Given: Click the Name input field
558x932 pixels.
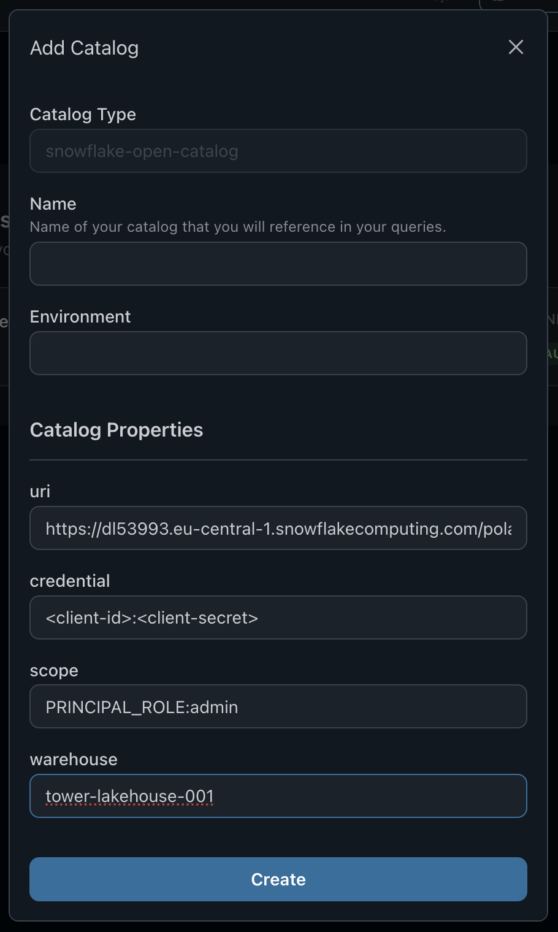Looking at the screenshot, I should [278, 264].
